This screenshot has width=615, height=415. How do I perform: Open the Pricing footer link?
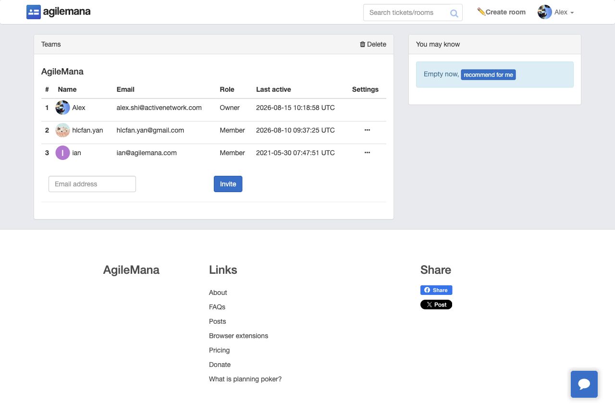(220, 350)
